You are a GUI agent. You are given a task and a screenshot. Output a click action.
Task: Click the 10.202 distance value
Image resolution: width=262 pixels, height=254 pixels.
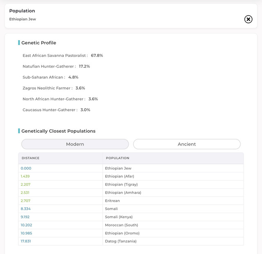[x=26, y=225]
